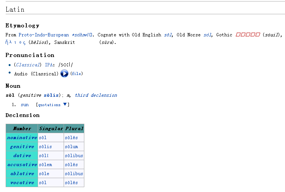Open the Proto-Indo-European link
This screenshot has width=285, height=192.
(x=44, y=35)
